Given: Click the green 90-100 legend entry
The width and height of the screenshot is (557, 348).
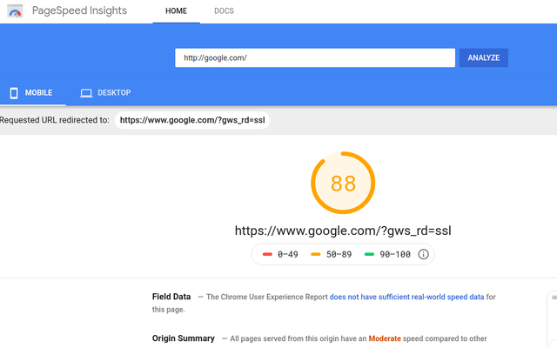Looking at the screenshot, I should (x=387, y=254).
